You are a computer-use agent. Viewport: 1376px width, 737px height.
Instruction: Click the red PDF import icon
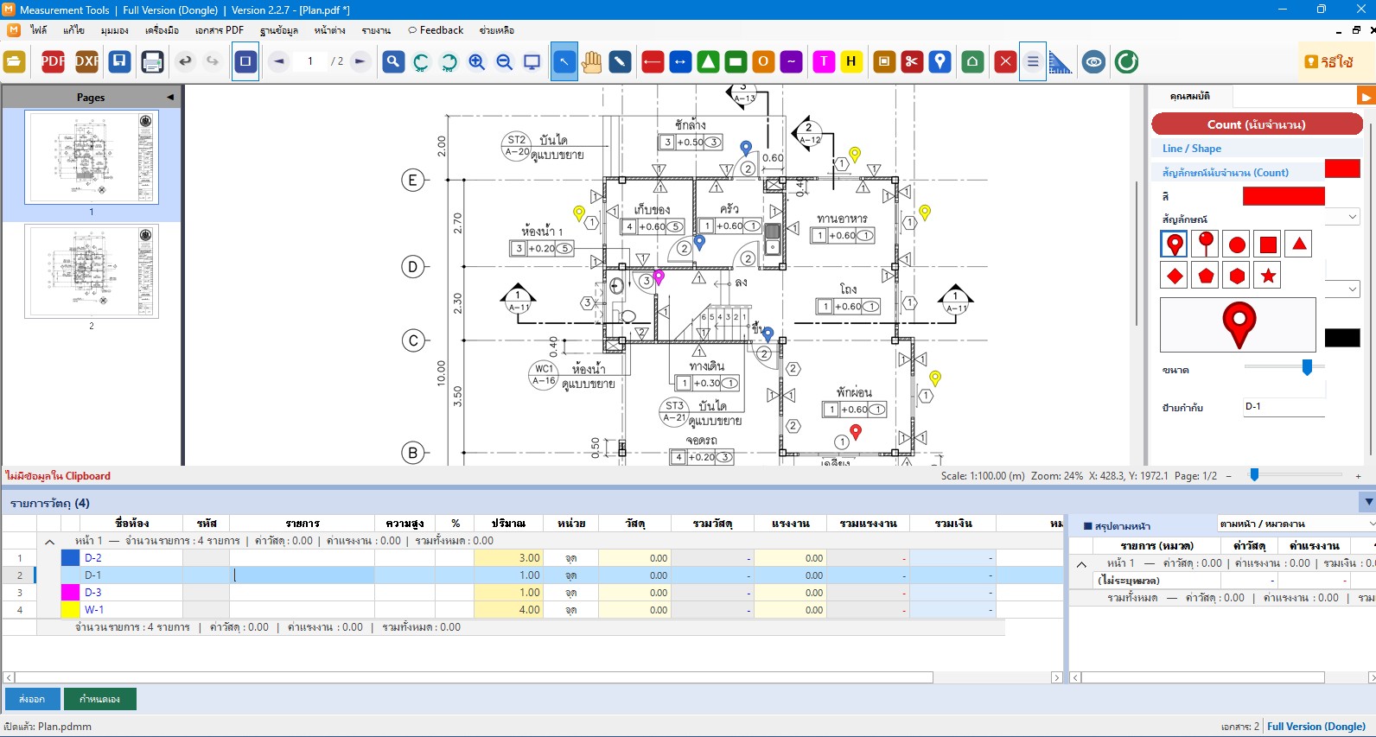[x=53, y=61]
